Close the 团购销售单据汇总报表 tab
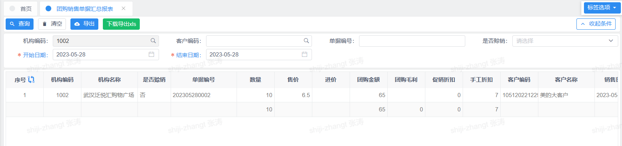 tap(124, 8)
